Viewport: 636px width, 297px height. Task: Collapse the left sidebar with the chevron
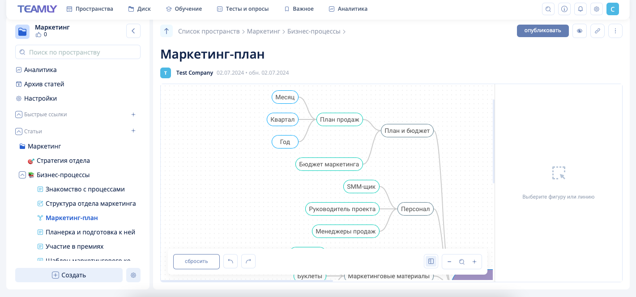click(133, 31)
